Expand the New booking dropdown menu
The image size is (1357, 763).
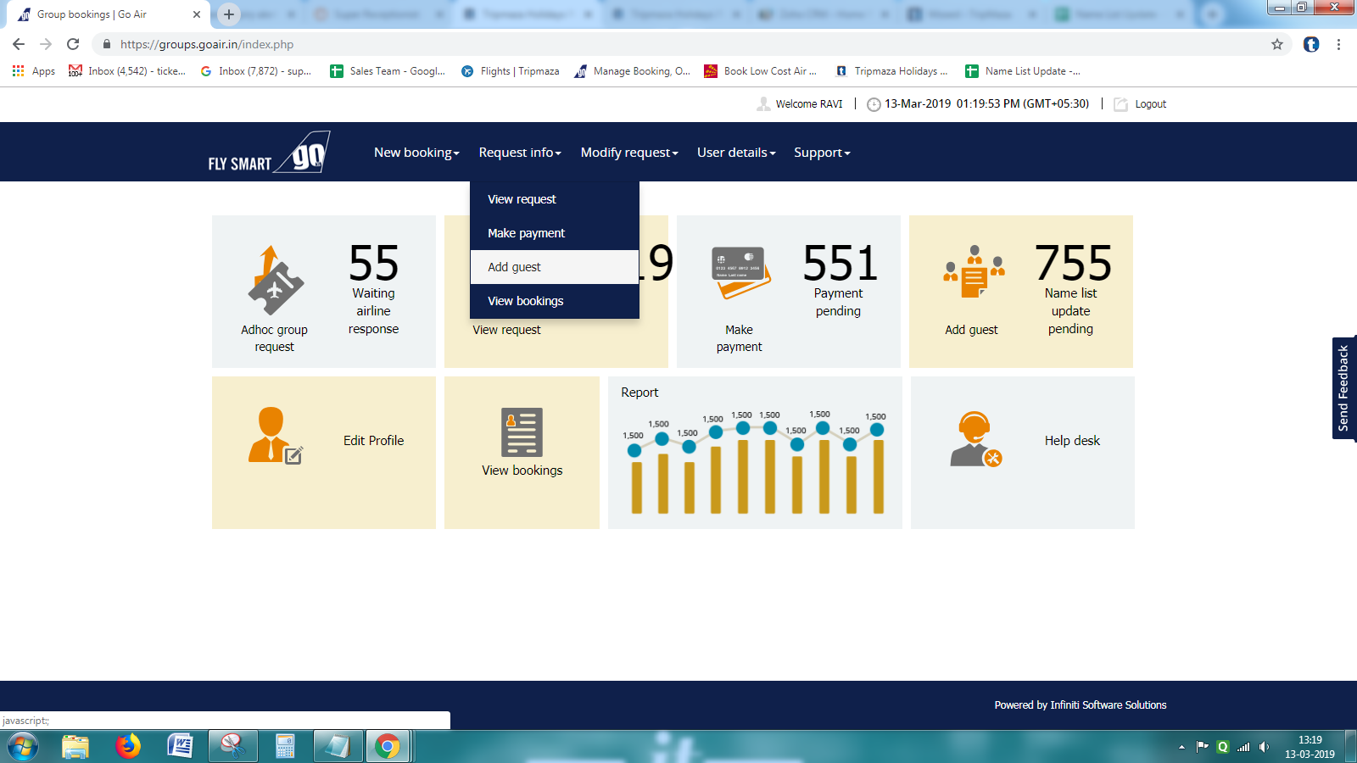point(416,153)
